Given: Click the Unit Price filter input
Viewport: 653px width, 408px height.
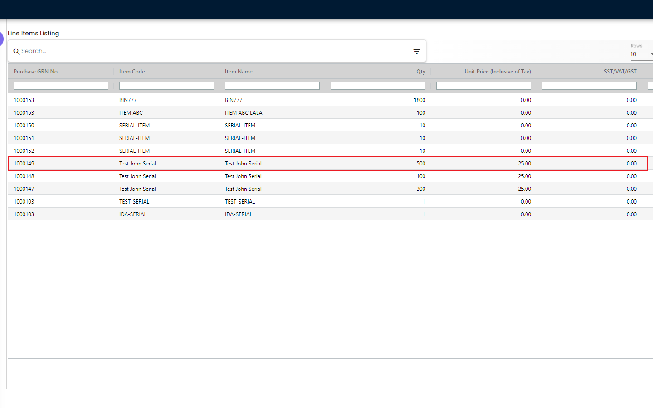Looking at the screenshot, I should point(483,86).
